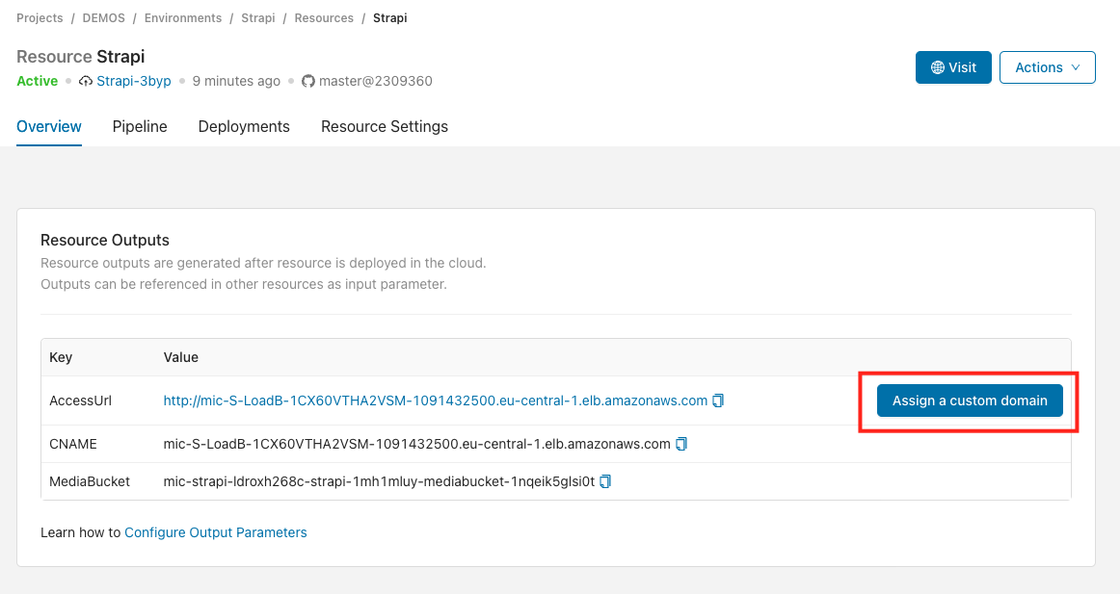Viewport: 1120px width, 594px height.
Task: Click the Key column header
Action: (61, 357)
